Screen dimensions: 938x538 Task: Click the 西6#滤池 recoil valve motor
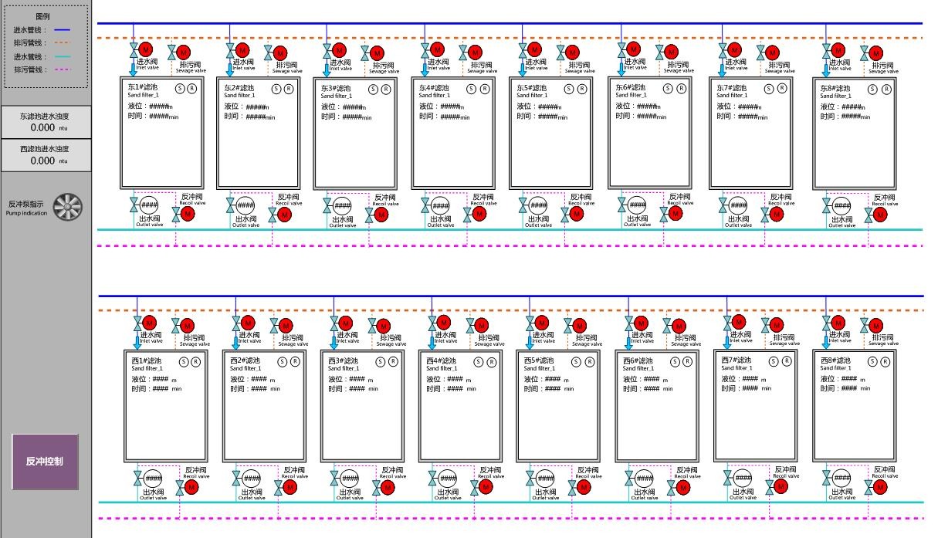(x=682, y=486)
